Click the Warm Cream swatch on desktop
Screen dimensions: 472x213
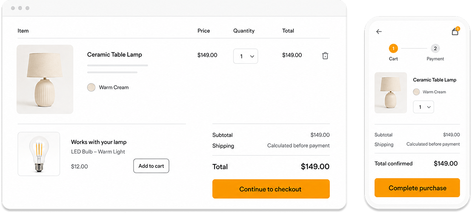[91, 87]
